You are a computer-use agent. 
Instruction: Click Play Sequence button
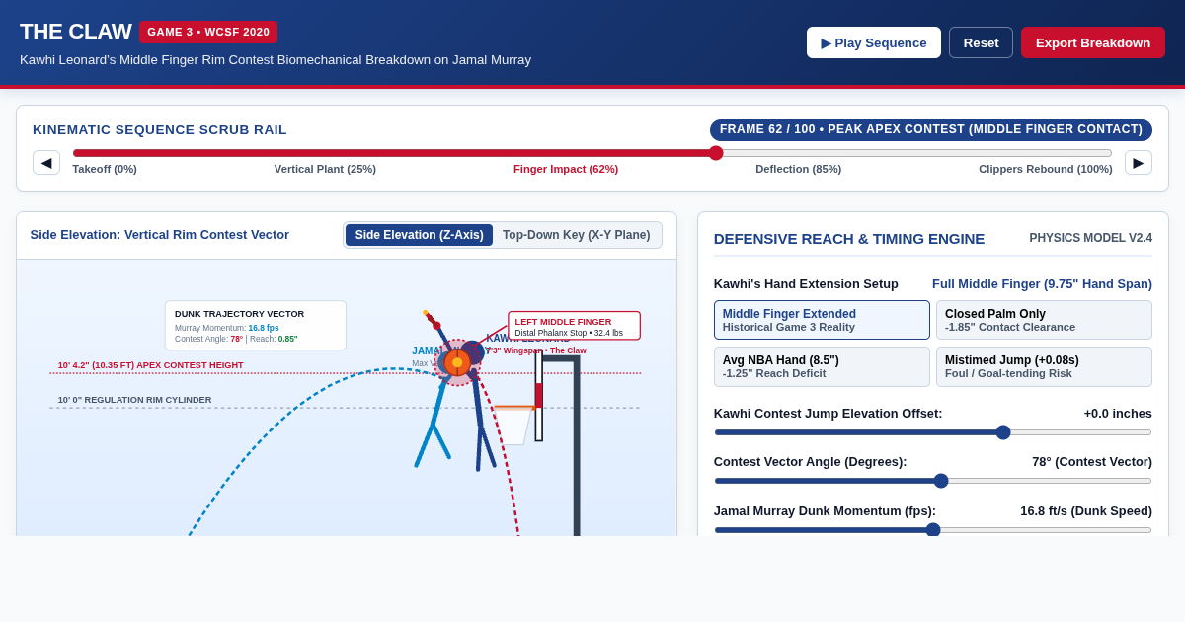pos(874,42)
